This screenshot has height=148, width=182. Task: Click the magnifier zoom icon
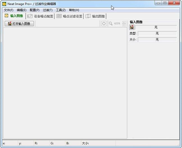pyautogui.click(x=111, y=24)
